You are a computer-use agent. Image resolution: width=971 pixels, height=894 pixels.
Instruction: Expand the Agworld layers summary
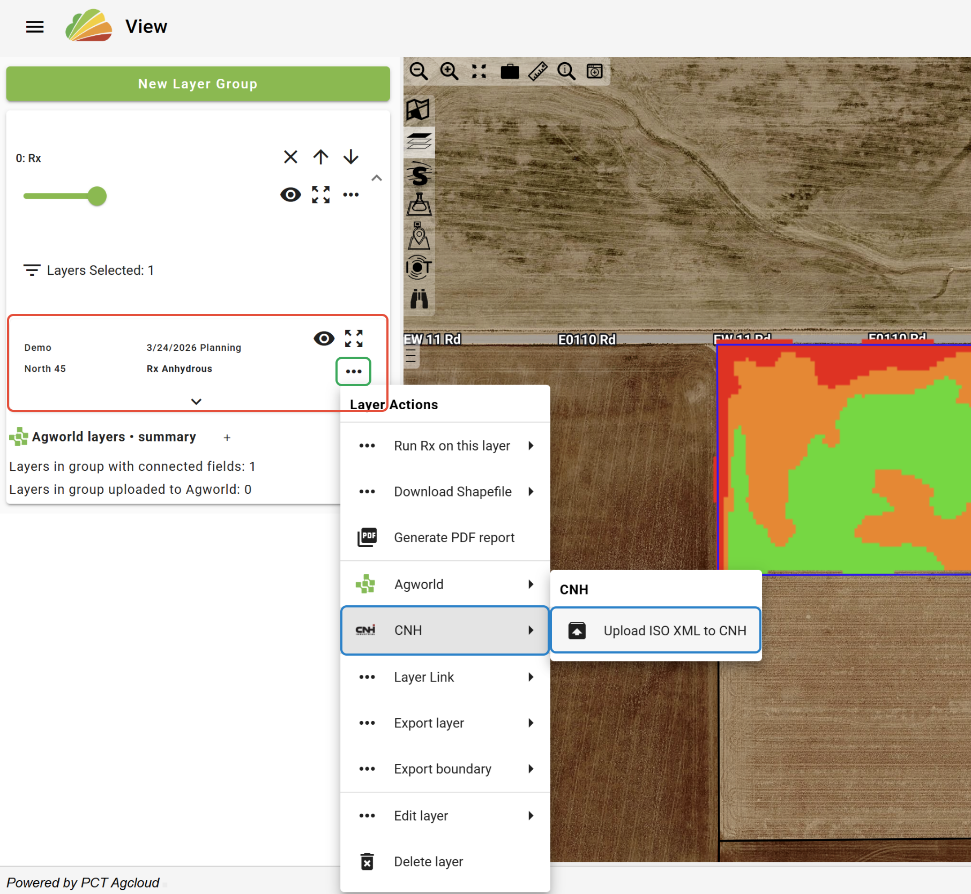point(227,438)
